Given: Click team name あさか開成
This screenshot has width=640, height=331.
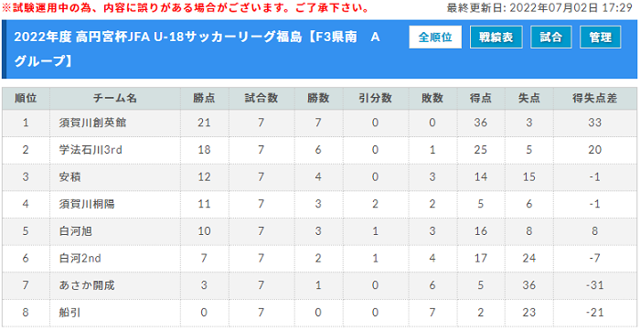Looking at the screenshot, I should click(87, 285).
